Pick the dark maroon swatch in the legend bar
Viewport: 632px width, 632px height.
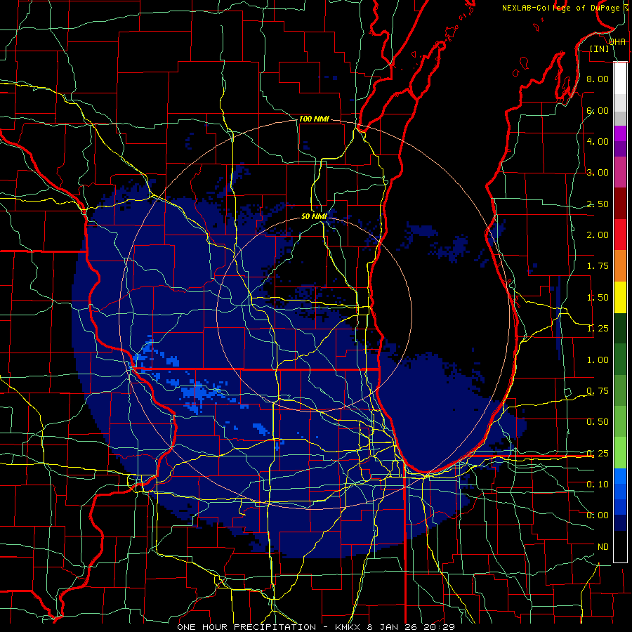[x=620, y=204]
